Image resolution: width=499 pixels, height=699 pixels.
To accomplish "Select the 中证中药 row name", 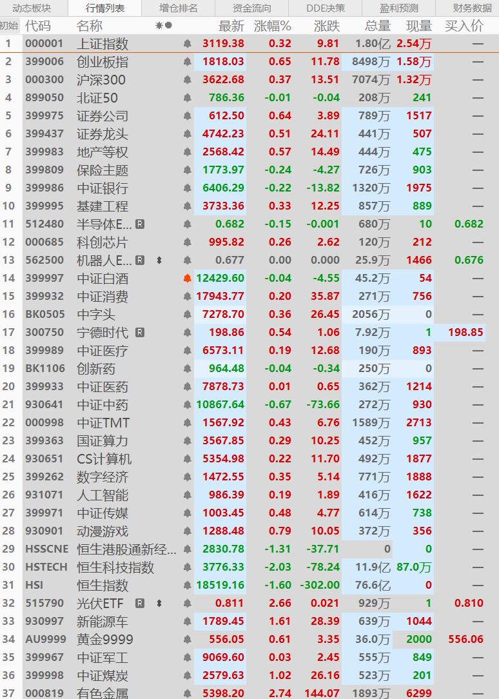I will pyautogui.click(x=103, y=405).
